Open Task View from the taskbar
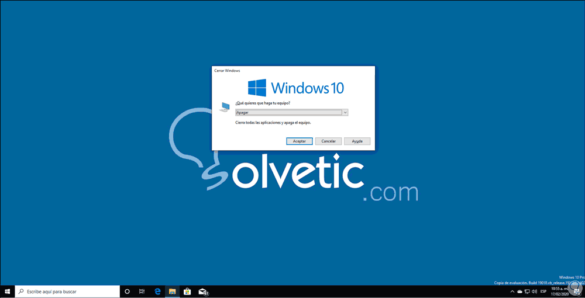The width and height of the screenshot is (585, 298). tap(142, 292)
